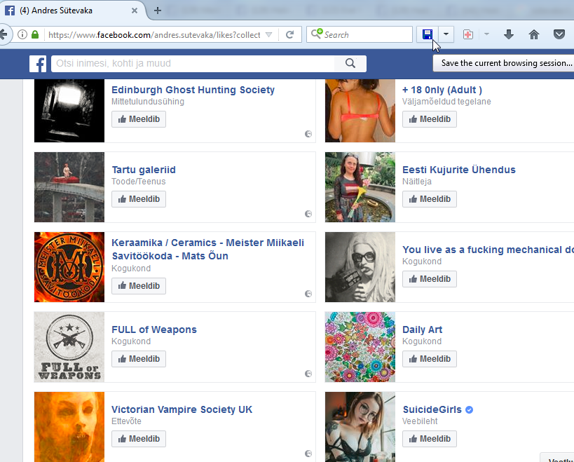
Task: Click the Save Session floppy disk icon
Action: tap(428, 34)
